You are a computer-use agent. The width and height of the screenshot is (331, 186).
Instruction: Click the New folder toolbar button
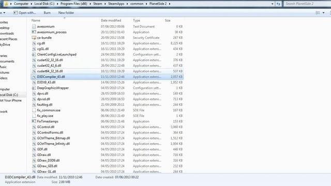coord(66,13)
